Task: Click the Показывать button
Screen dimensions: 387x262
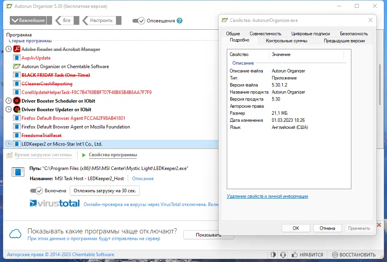Action: (208, 235)
